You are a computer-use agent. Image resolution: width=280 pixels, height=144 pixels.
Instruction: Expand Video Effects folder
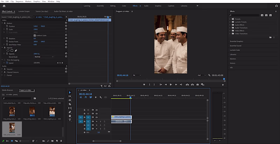tap(230, 31)
